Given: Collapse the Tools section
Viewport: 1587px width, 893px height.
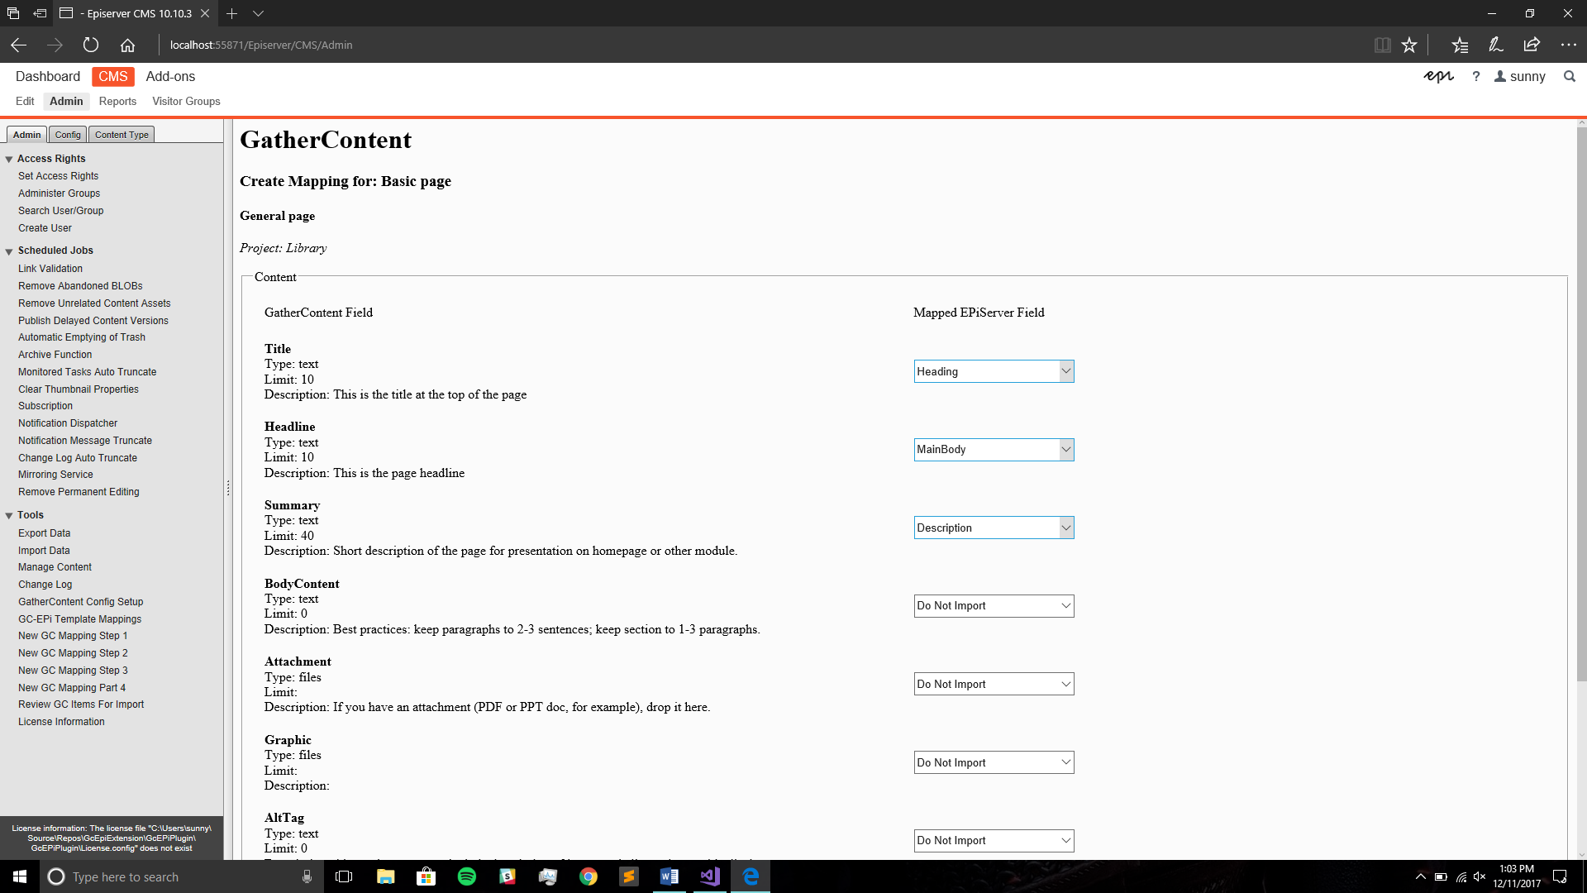Looking at the screenshot, I should pyautogui.click(x=9, y=516).
